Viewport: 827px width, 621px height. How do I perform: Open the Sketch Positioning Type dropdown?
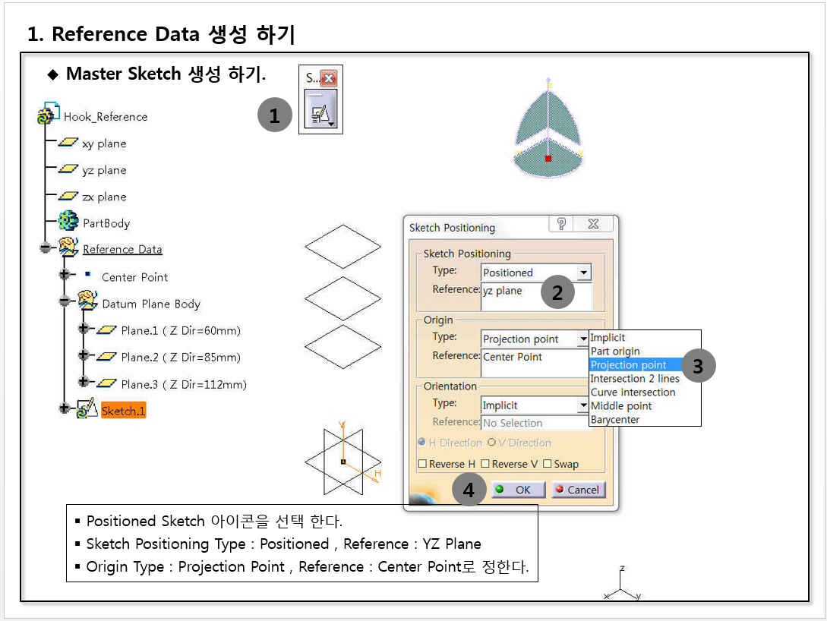[582, 273]
